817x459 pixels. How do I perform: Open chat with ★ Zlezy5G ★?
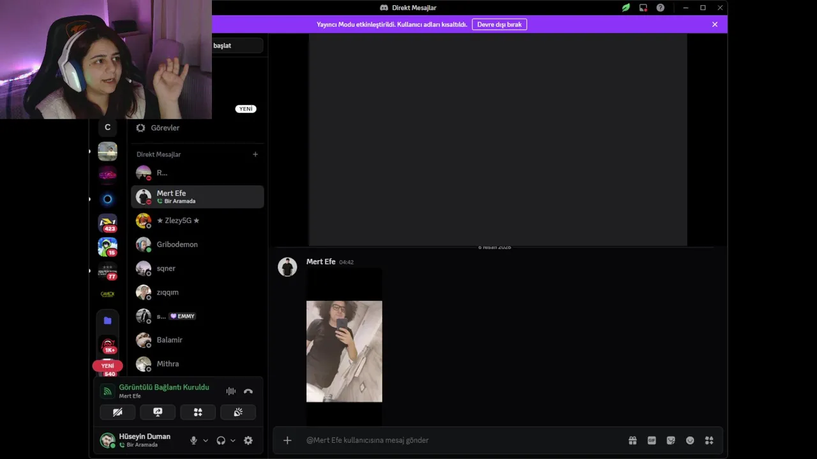(x=197, y=221)
